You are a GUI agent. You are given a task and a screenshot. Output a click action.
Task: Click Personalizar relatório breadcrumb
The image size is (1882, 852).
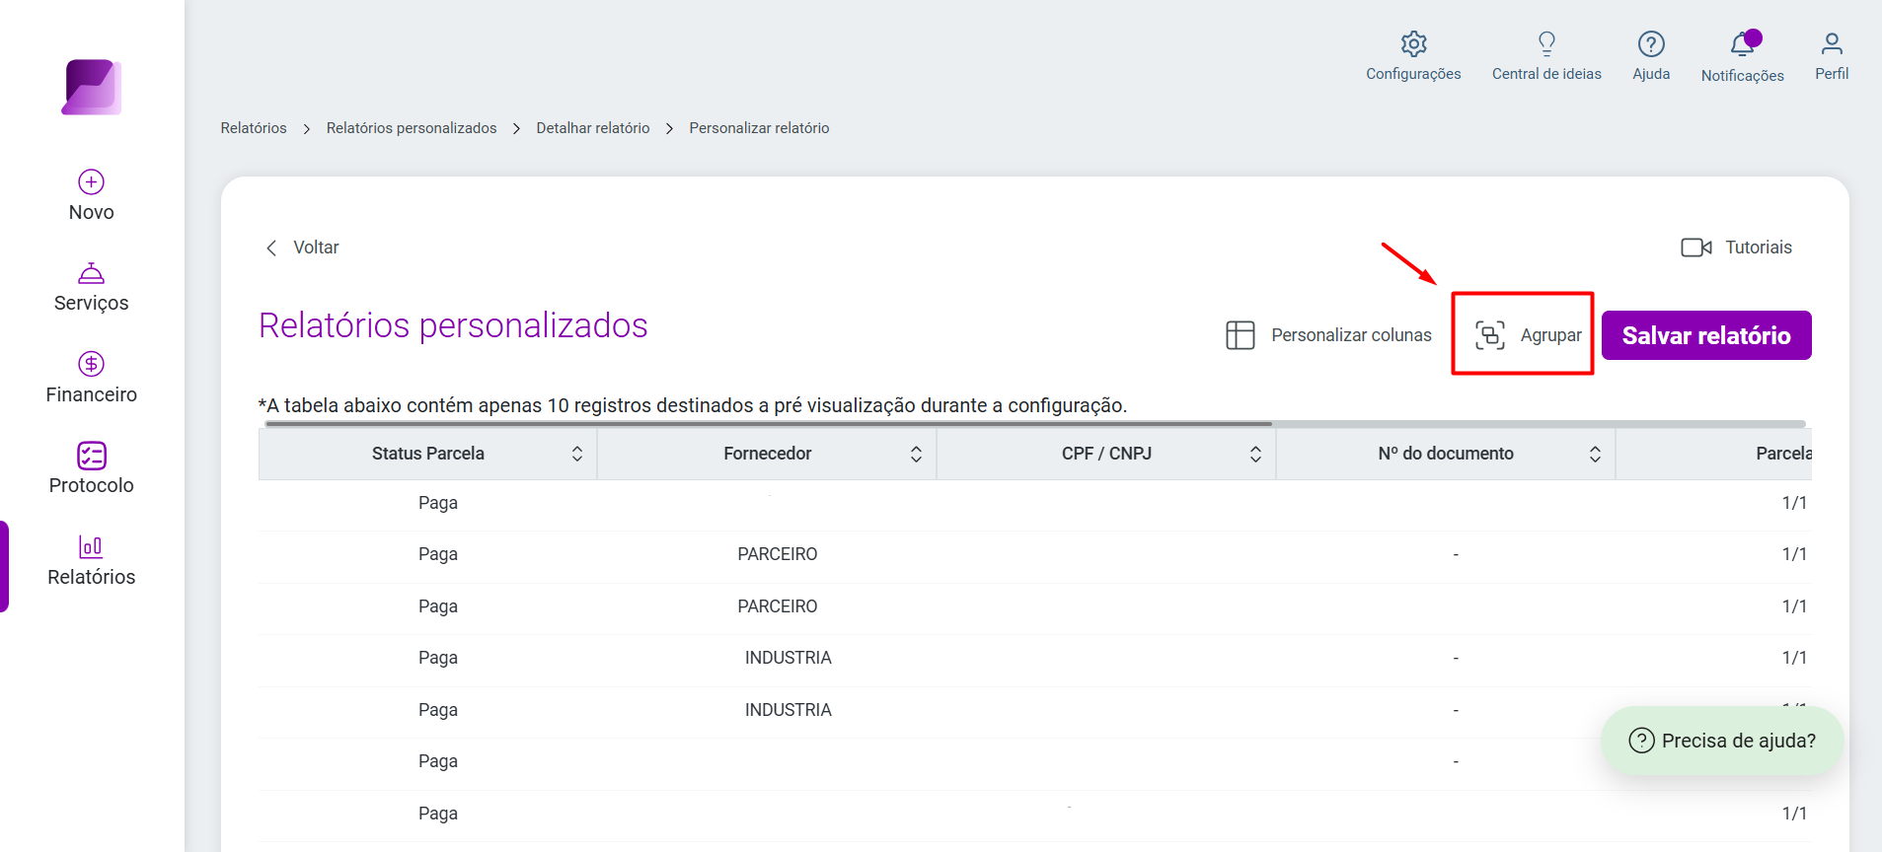(759, 128)
